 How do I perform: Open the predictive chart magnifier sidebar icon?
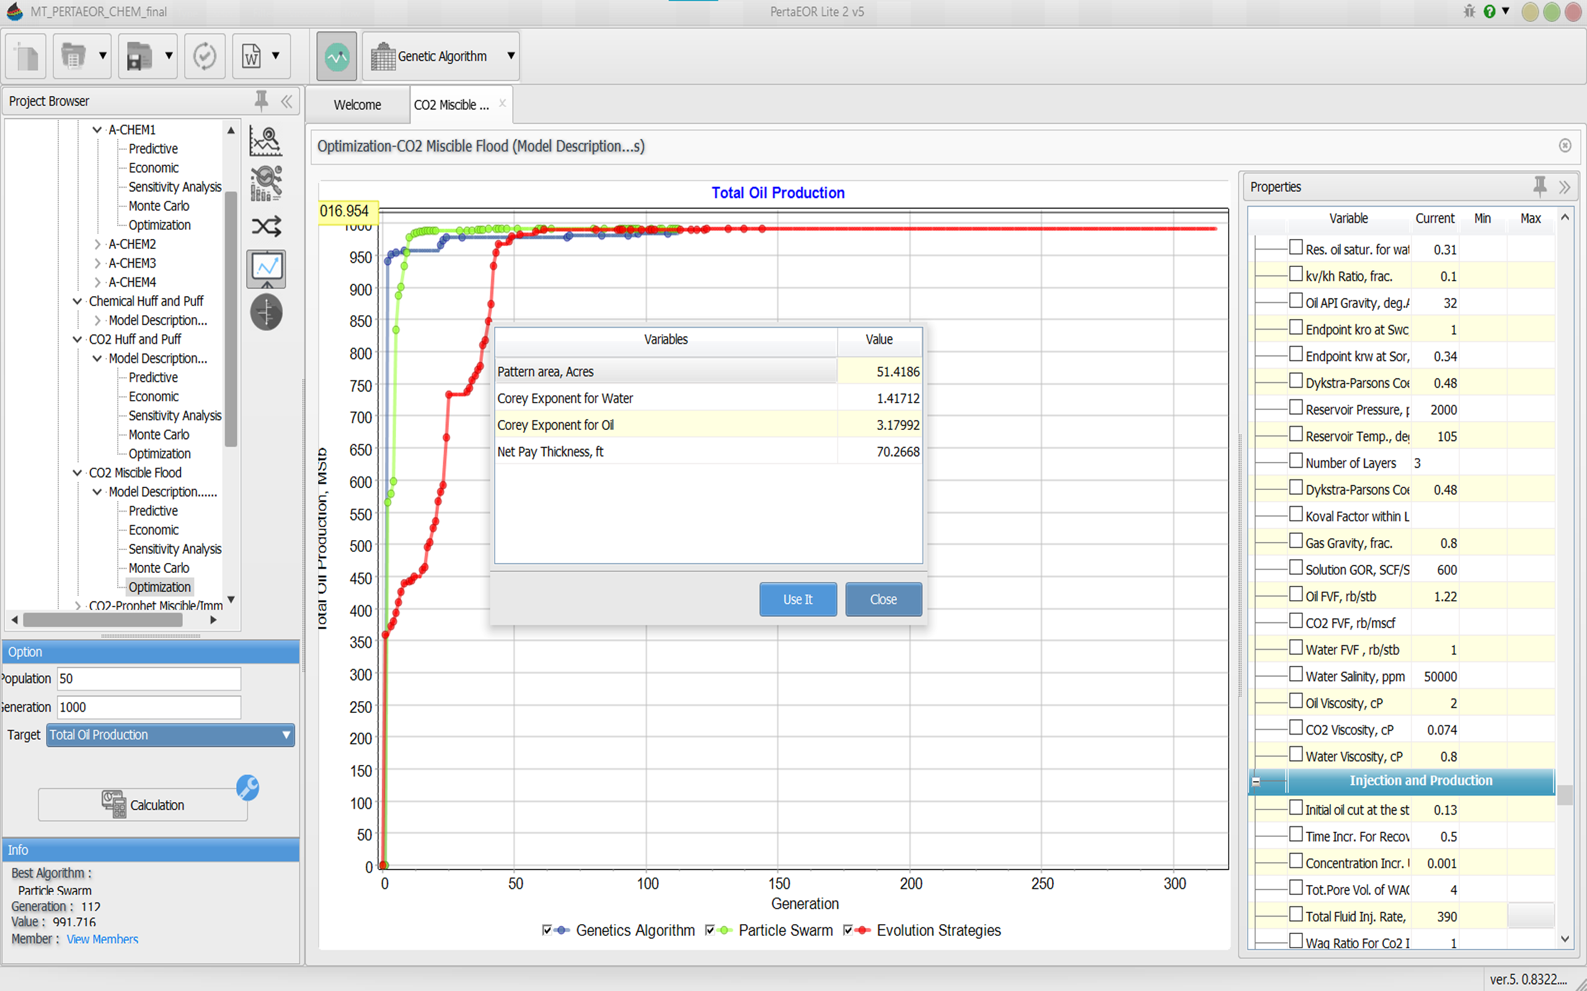(x=265, y=141)
